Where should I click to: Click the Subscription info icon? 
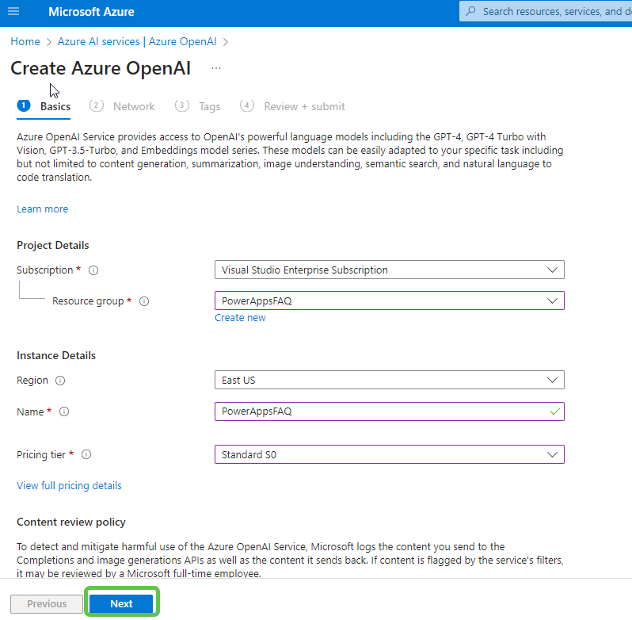point(93,270)
